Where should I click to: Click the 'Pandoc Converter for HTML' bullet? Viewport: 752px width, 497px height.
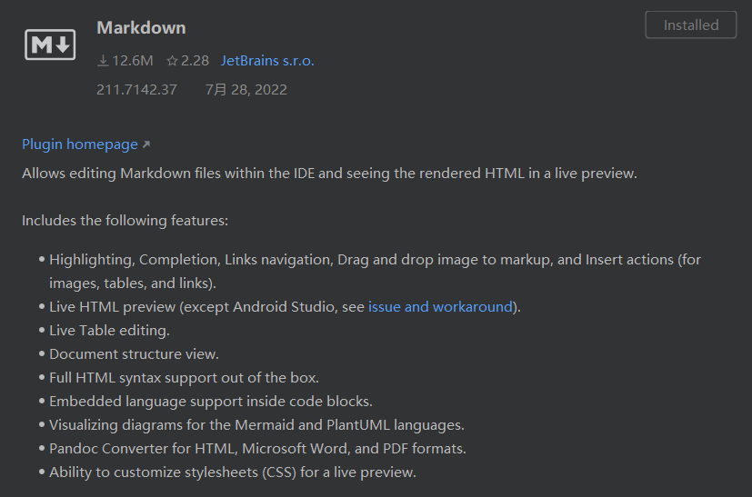257,449
